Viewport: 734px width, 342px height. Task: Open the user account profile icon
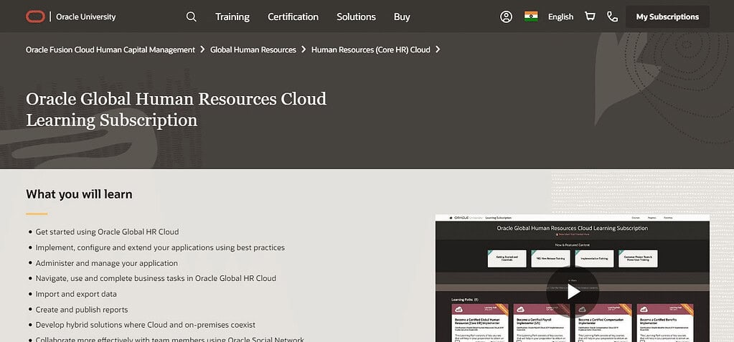coord(506,16)
